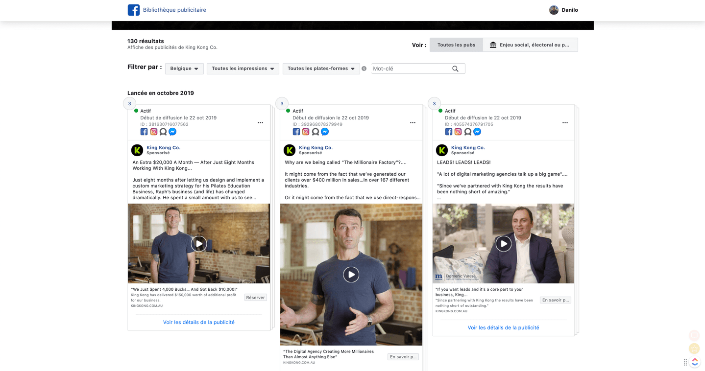
Task: Click Messenger platform icon on ad 381630716077562
Action: click(172, 132)
